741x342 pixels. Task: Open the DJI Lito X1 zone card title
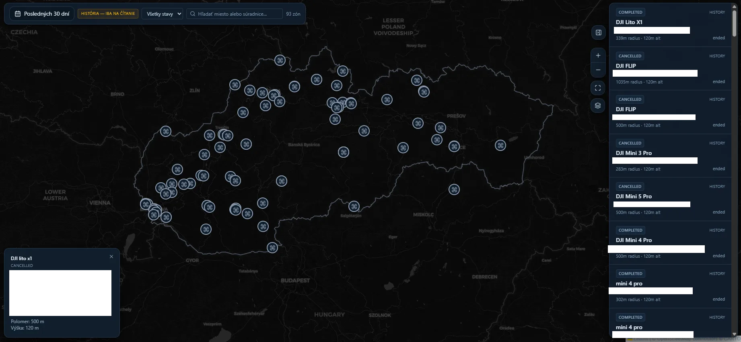click(x=629, y=22)
